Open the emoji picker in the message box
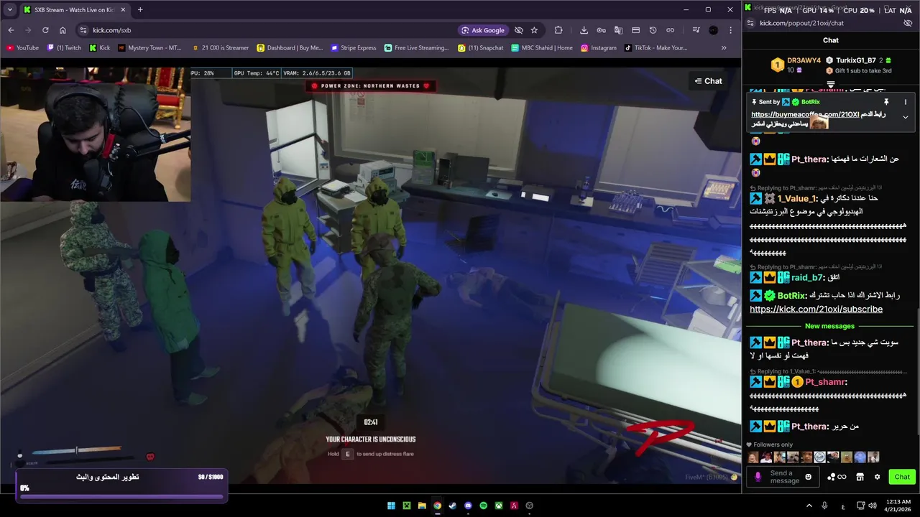Viewport: 920px width, 517px height. point(809,477)
